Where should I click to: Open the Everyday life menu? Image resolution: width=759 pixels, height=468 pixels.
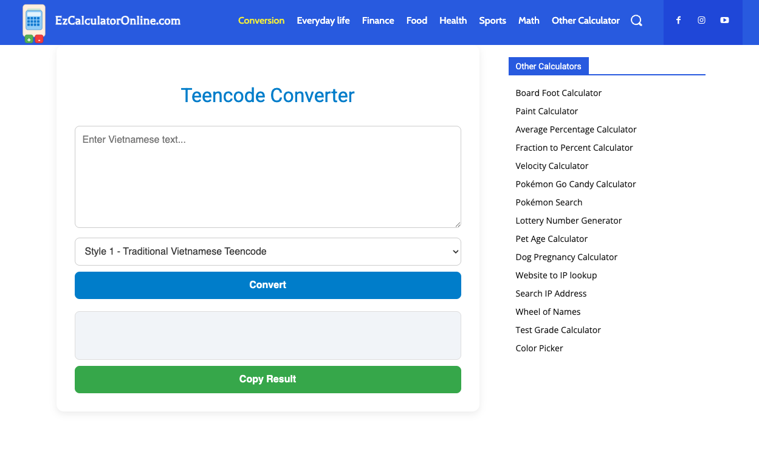[x=323, y=20]
